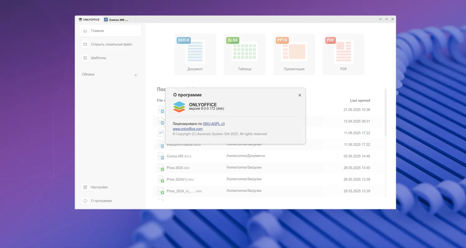
Task: Click the spreadsheet icon beside Price 2024.xlsx
Action: (x=161, y=168)
